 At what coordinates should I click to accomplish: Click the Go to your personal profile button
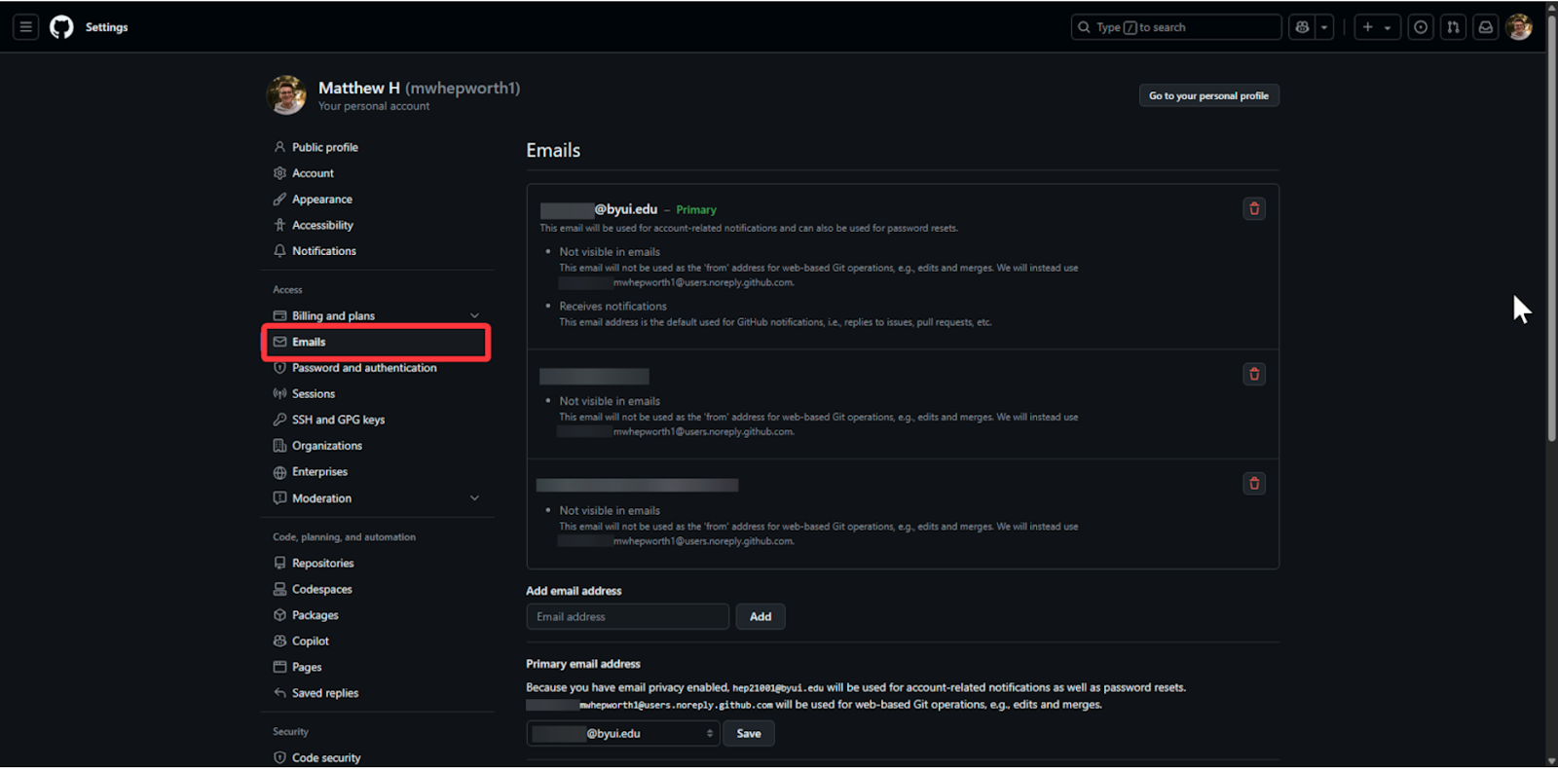click(1208, 95)
